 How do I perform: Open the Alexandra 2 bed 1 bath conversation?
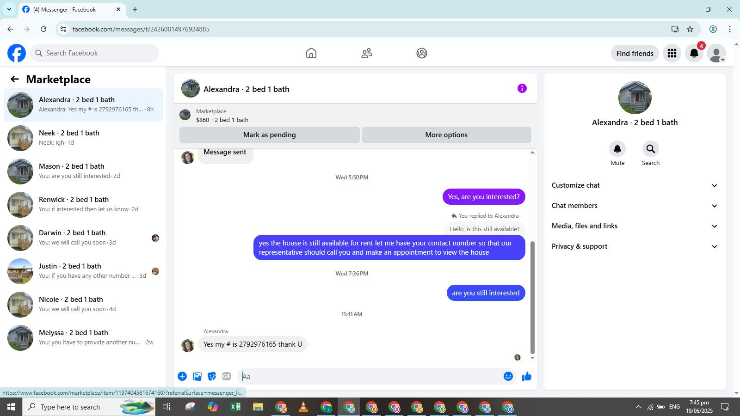(83, 105)
